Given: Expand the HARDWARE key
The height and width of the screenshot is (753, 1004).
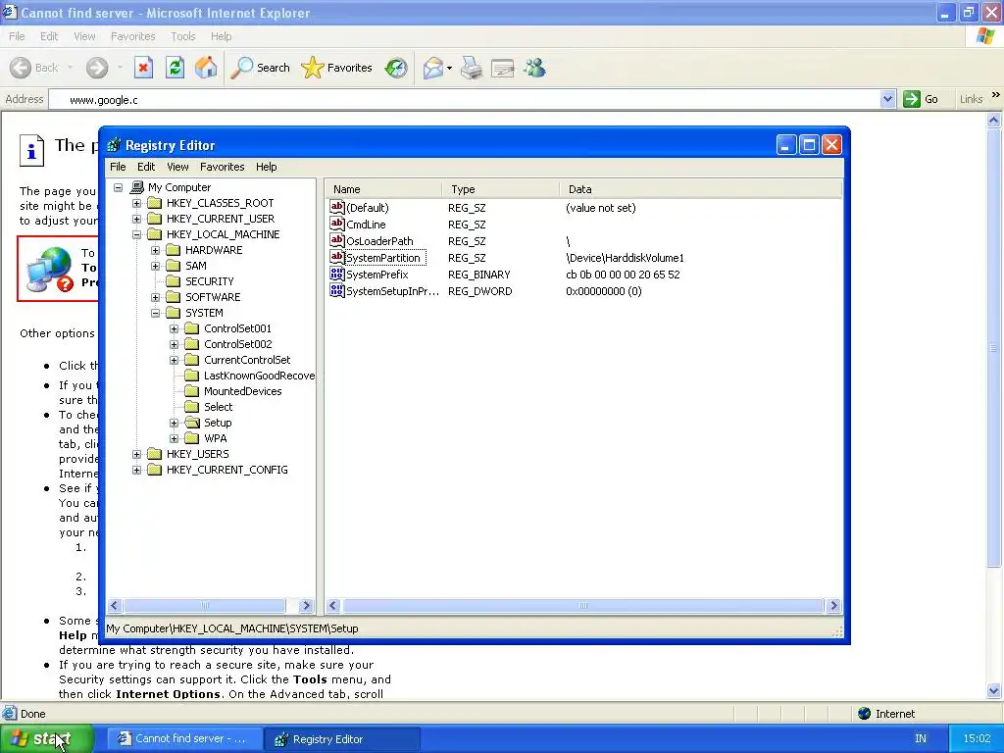Looking at the screenshot, I should [155, 250].
